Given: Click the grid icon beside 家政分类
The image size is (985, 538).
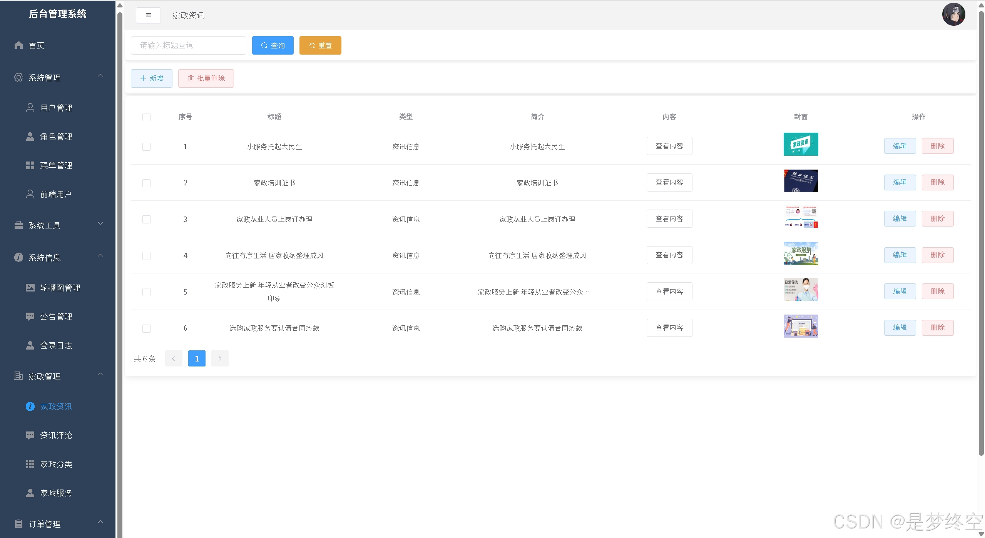Looking at the screenshot, I should coord(30,464).
